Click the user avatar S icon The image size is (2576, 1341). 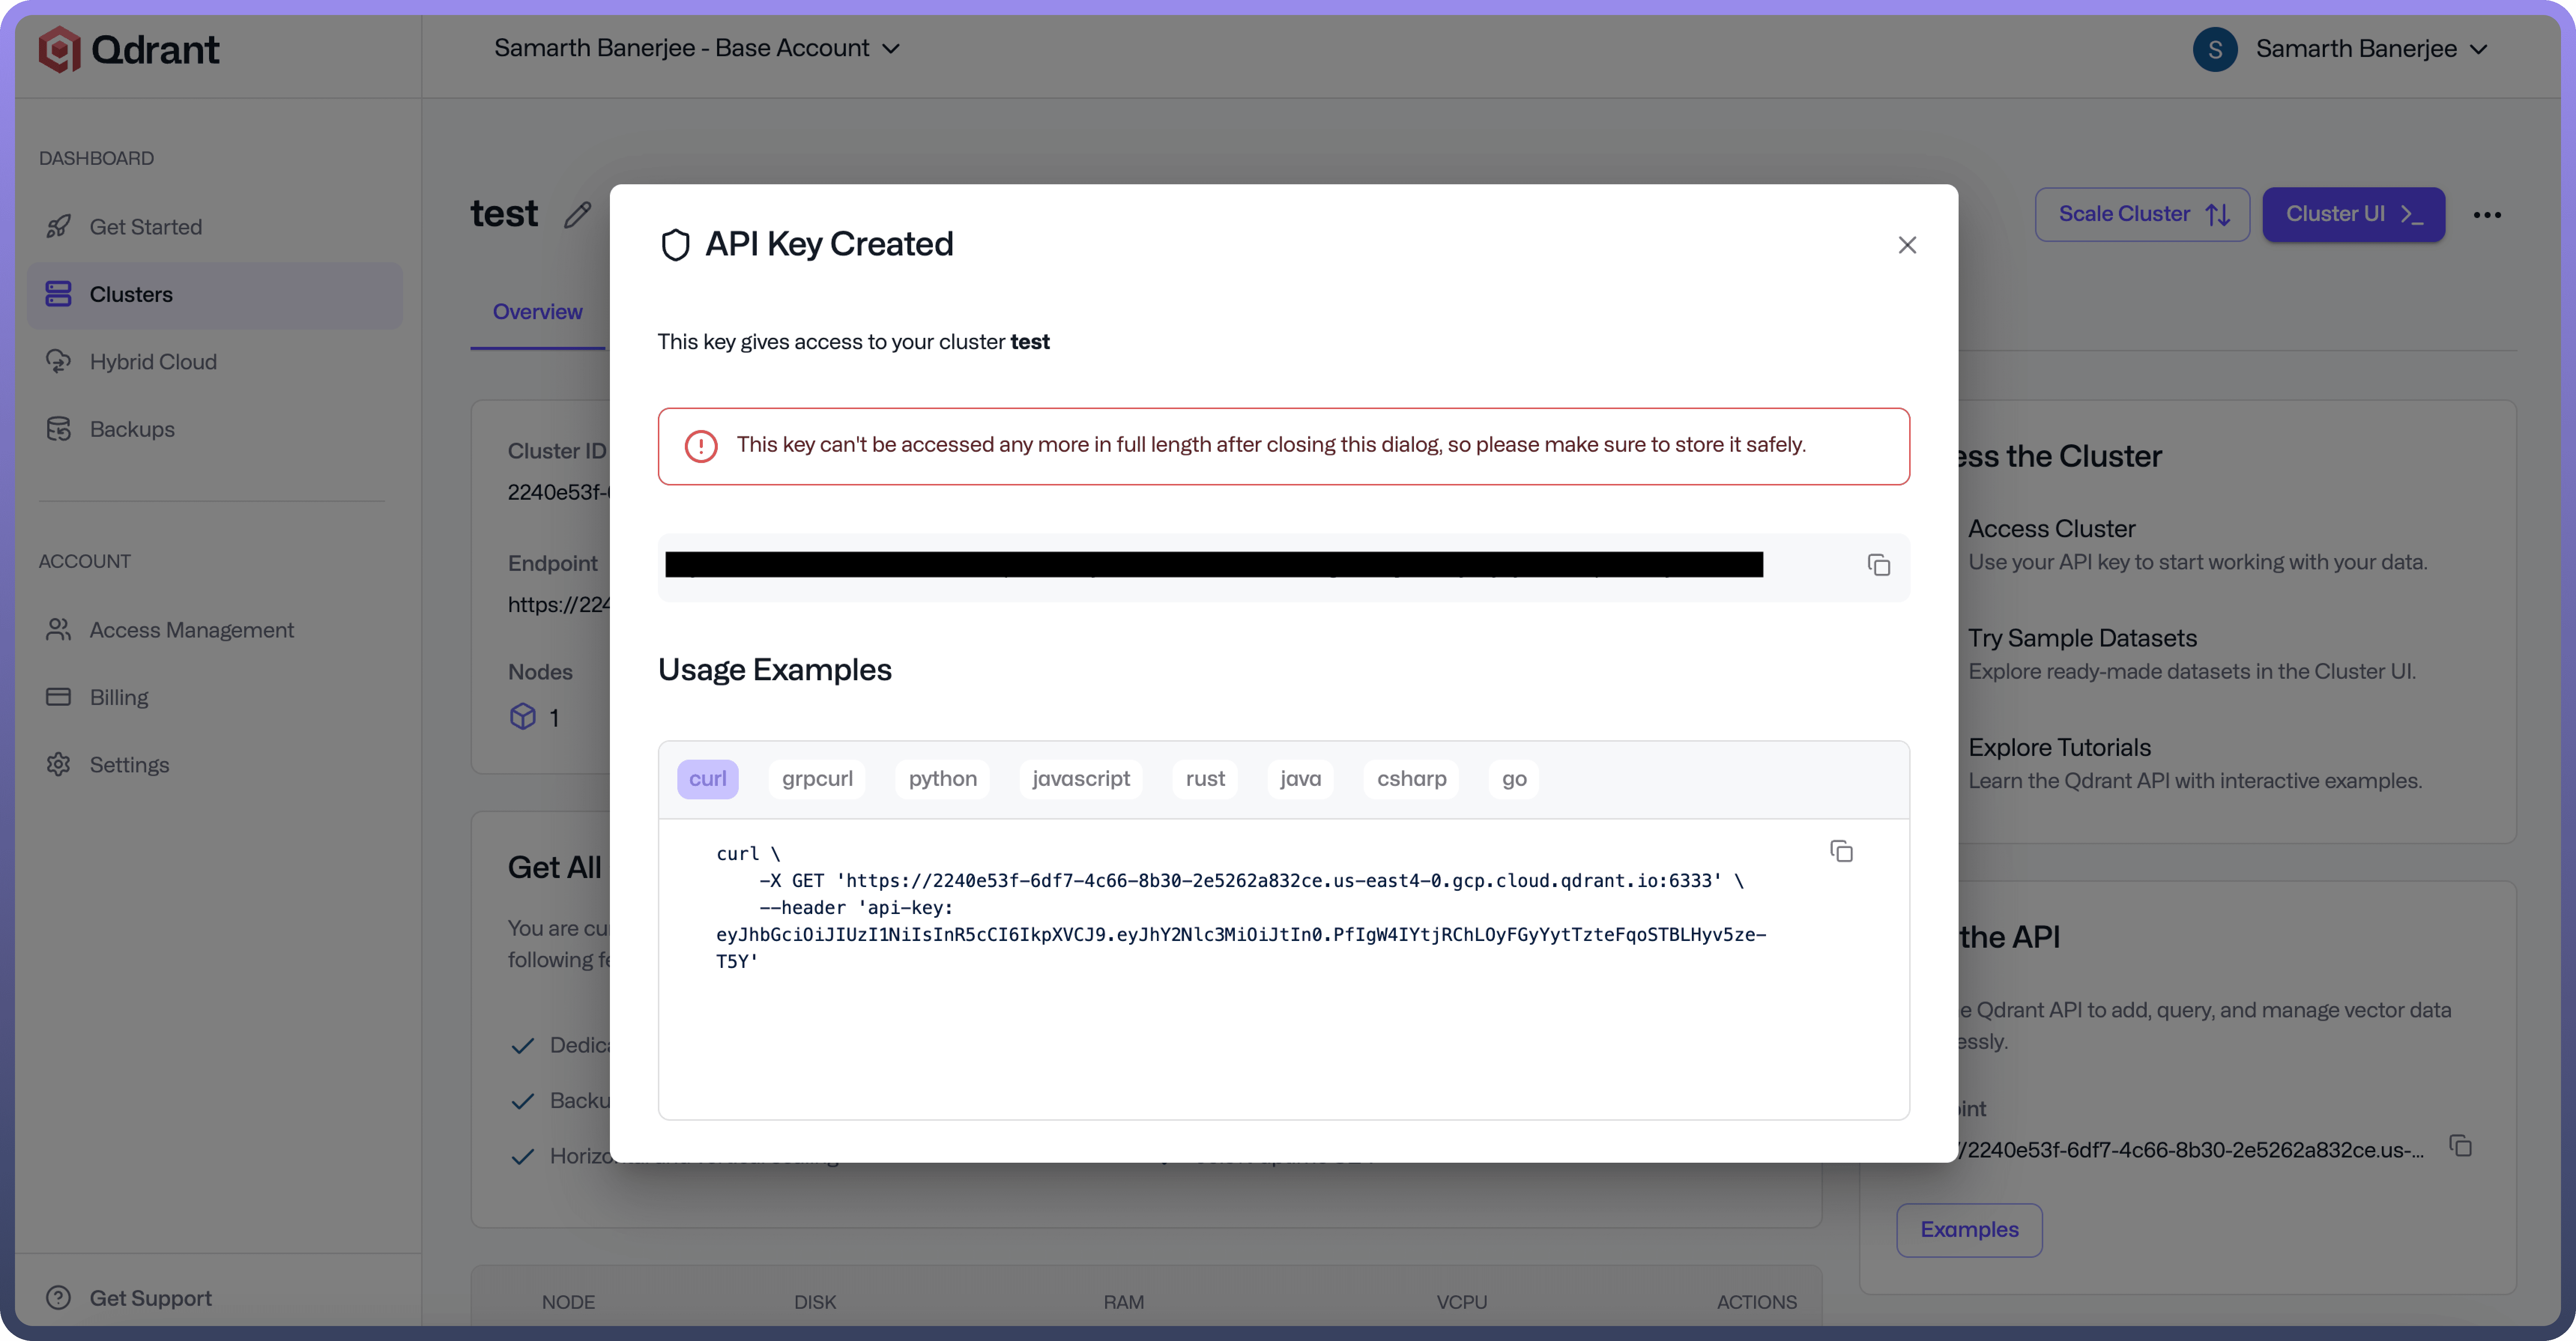pyautogui.click(x=2214, y=49)
